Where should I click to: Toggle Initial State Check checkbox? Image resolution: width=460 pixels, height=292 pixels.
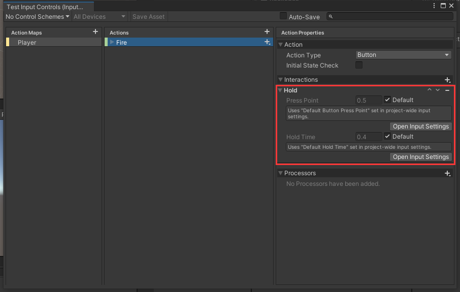click(x=359, y=65)
